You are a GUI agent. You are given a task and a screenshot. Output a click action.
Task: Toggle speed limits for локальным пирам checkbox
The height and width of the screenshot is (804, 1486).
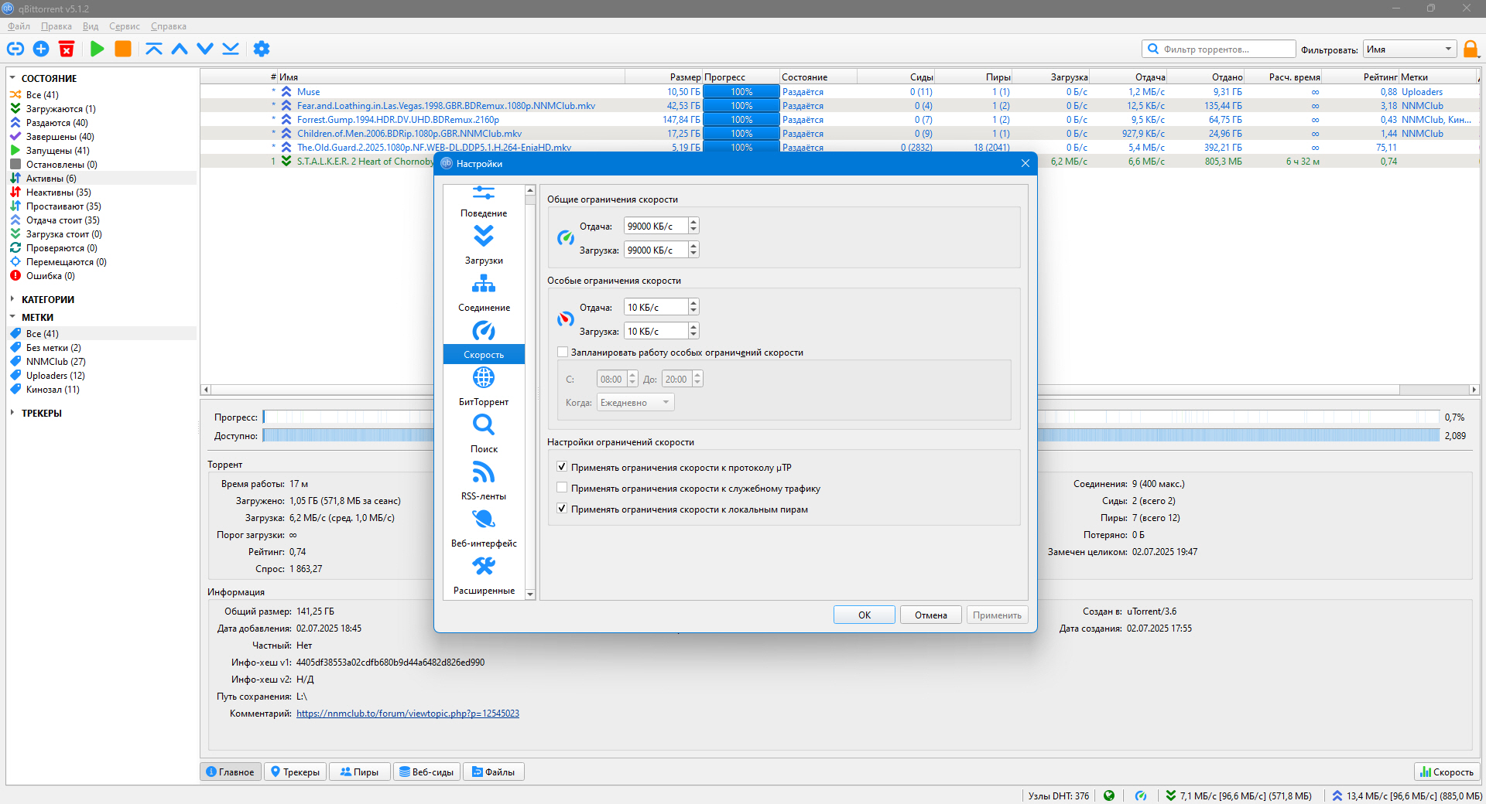point(563,509)
